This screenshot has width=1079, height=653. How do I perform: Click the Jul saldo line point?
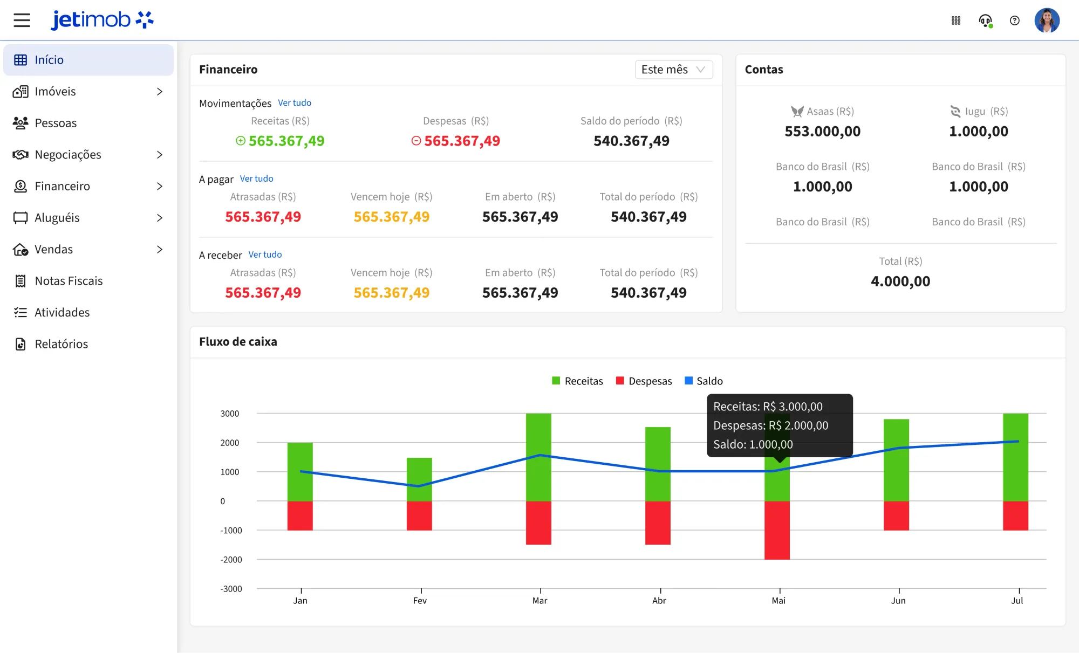pos(1017,442)
